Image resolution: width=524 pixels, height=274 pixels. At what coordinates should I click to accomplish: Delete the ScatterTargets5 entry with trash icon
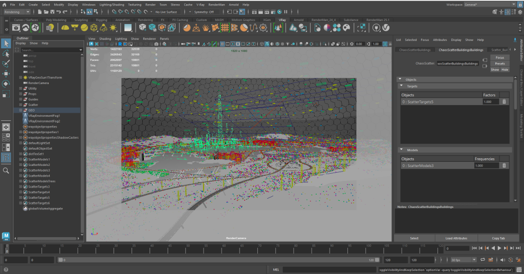tap(504, 102)
